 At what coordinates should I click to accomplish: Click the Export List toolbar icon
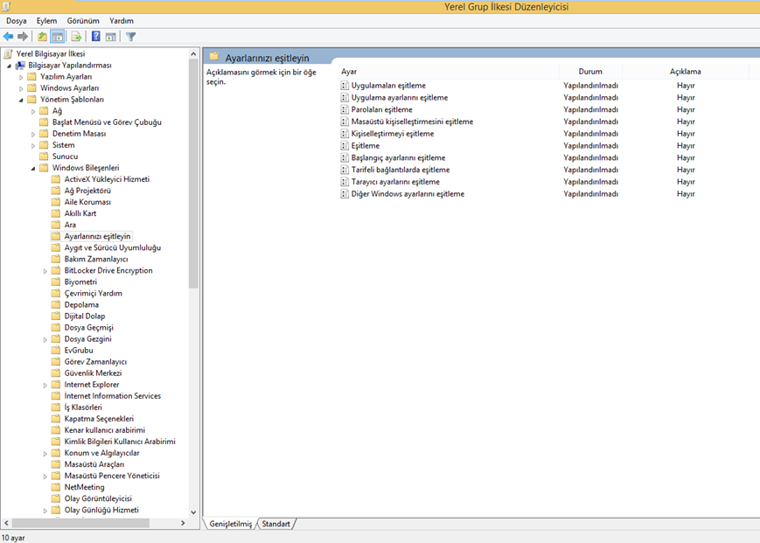[x=77, y=37]
